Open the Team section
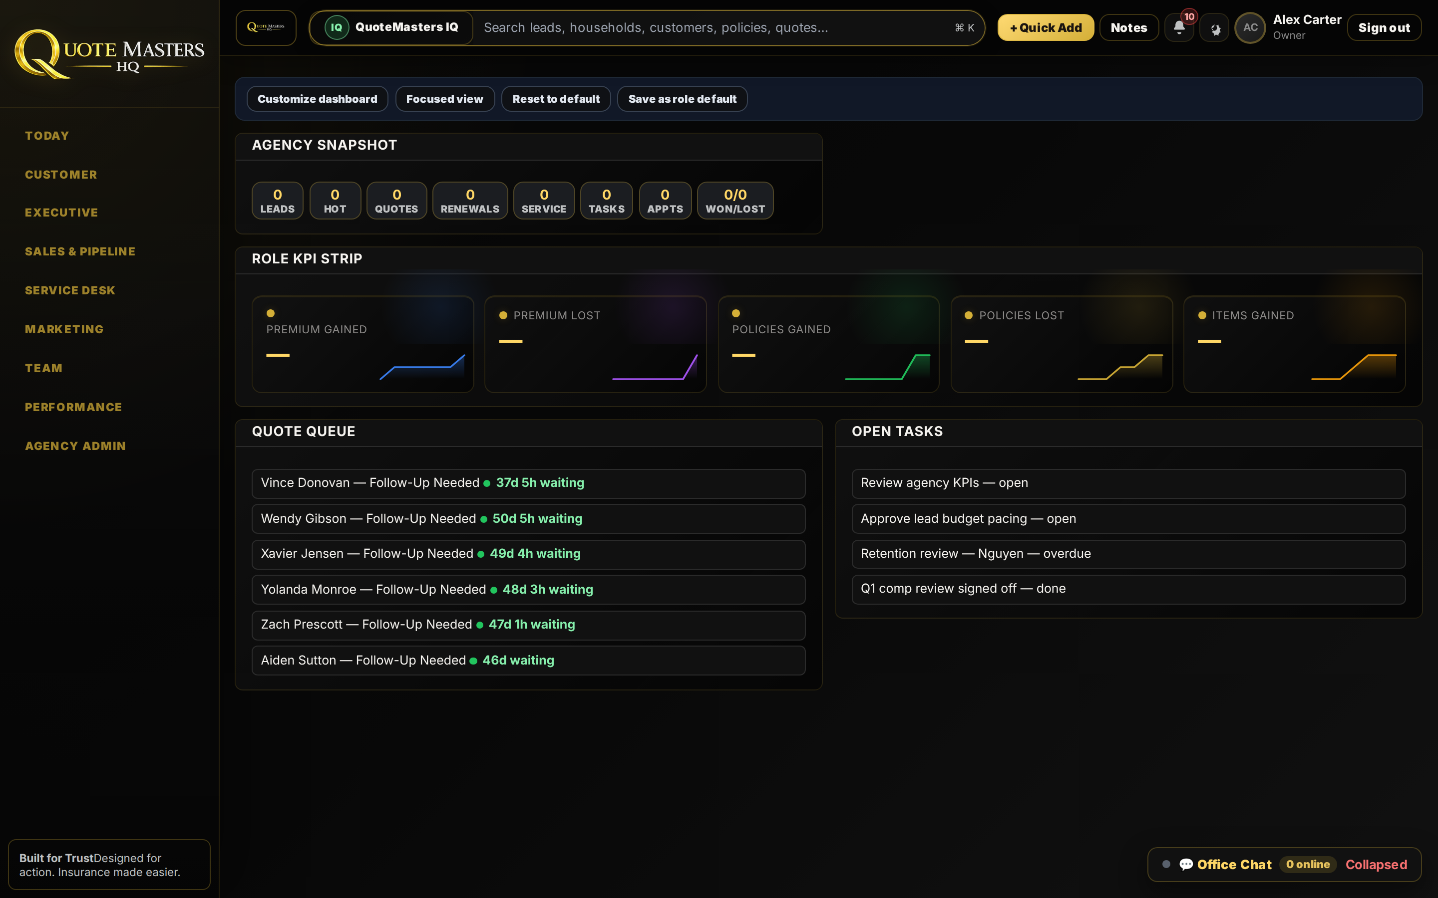Image resolution: width=1438 pixels, height=898 pixels. pyautogui.click(x=43, y=368)
